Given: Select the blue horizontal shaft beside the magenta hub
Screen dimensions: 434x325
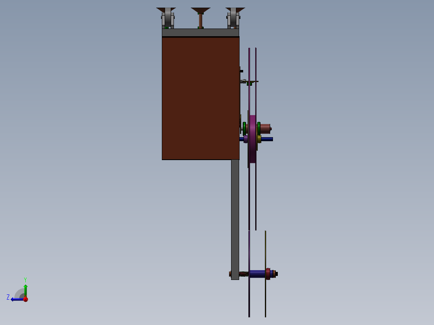Looking at the screenshot, I should [x=267, y=139].
